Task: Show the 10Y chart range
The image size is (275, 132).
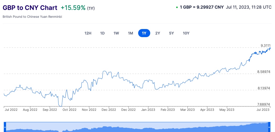Action: (x=186, y=33)
